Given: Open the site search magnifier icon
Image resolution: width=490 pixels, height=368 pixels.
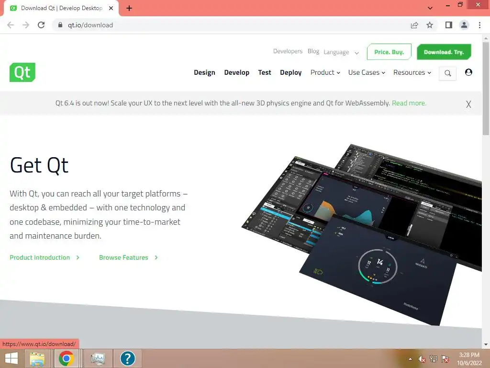Looking at the screenshot, I should click(447, 73).
